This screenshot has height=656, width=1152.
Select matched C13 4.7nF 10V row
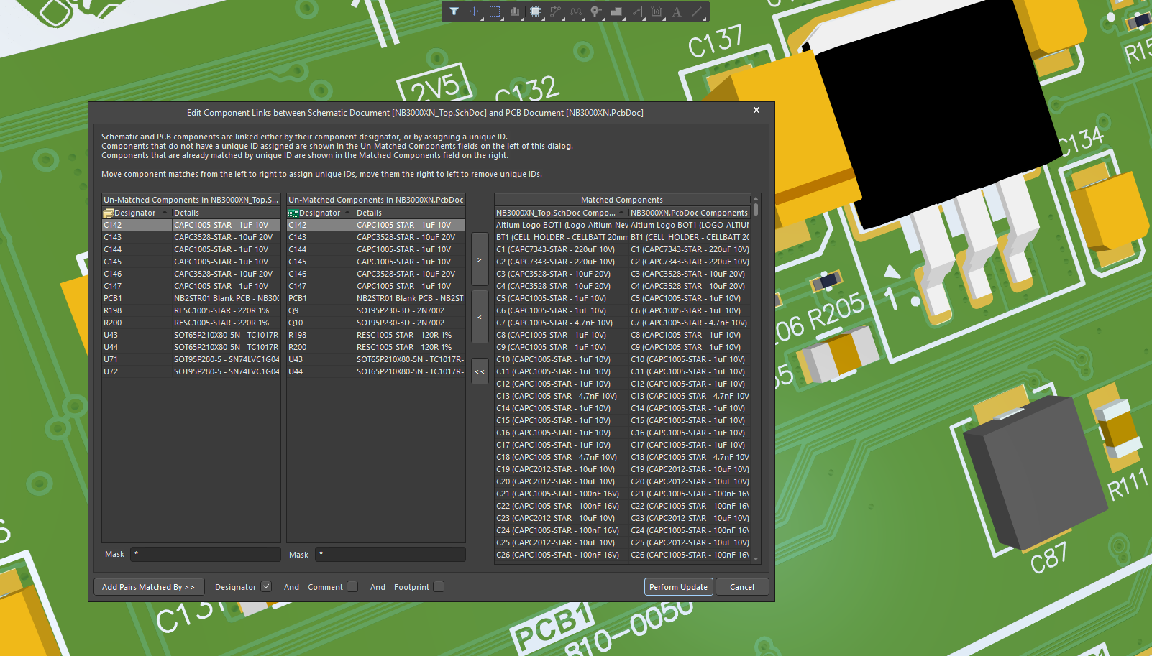click(x=622, y=396)
